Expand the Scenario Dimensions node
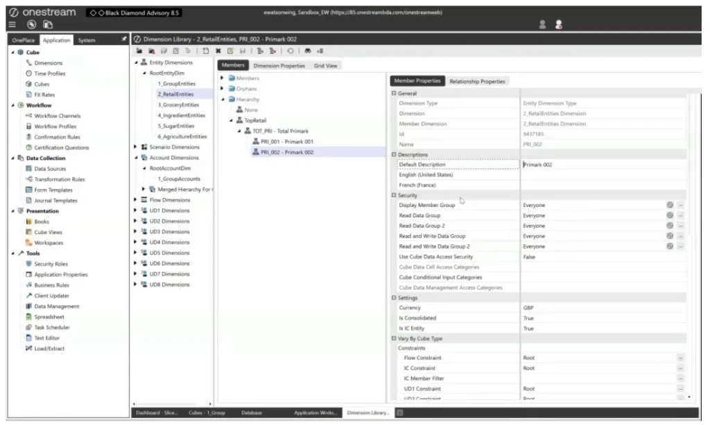Viewport: 710px width, 425px height. pos(135,147)
